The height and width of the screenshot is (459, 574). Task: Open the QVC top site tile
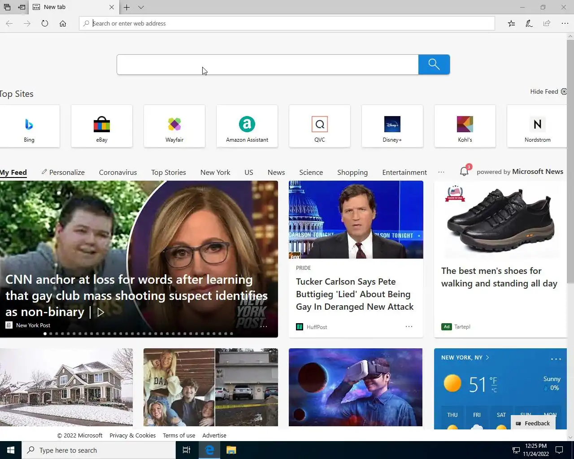pyautogui.click(x=320, y=126)
